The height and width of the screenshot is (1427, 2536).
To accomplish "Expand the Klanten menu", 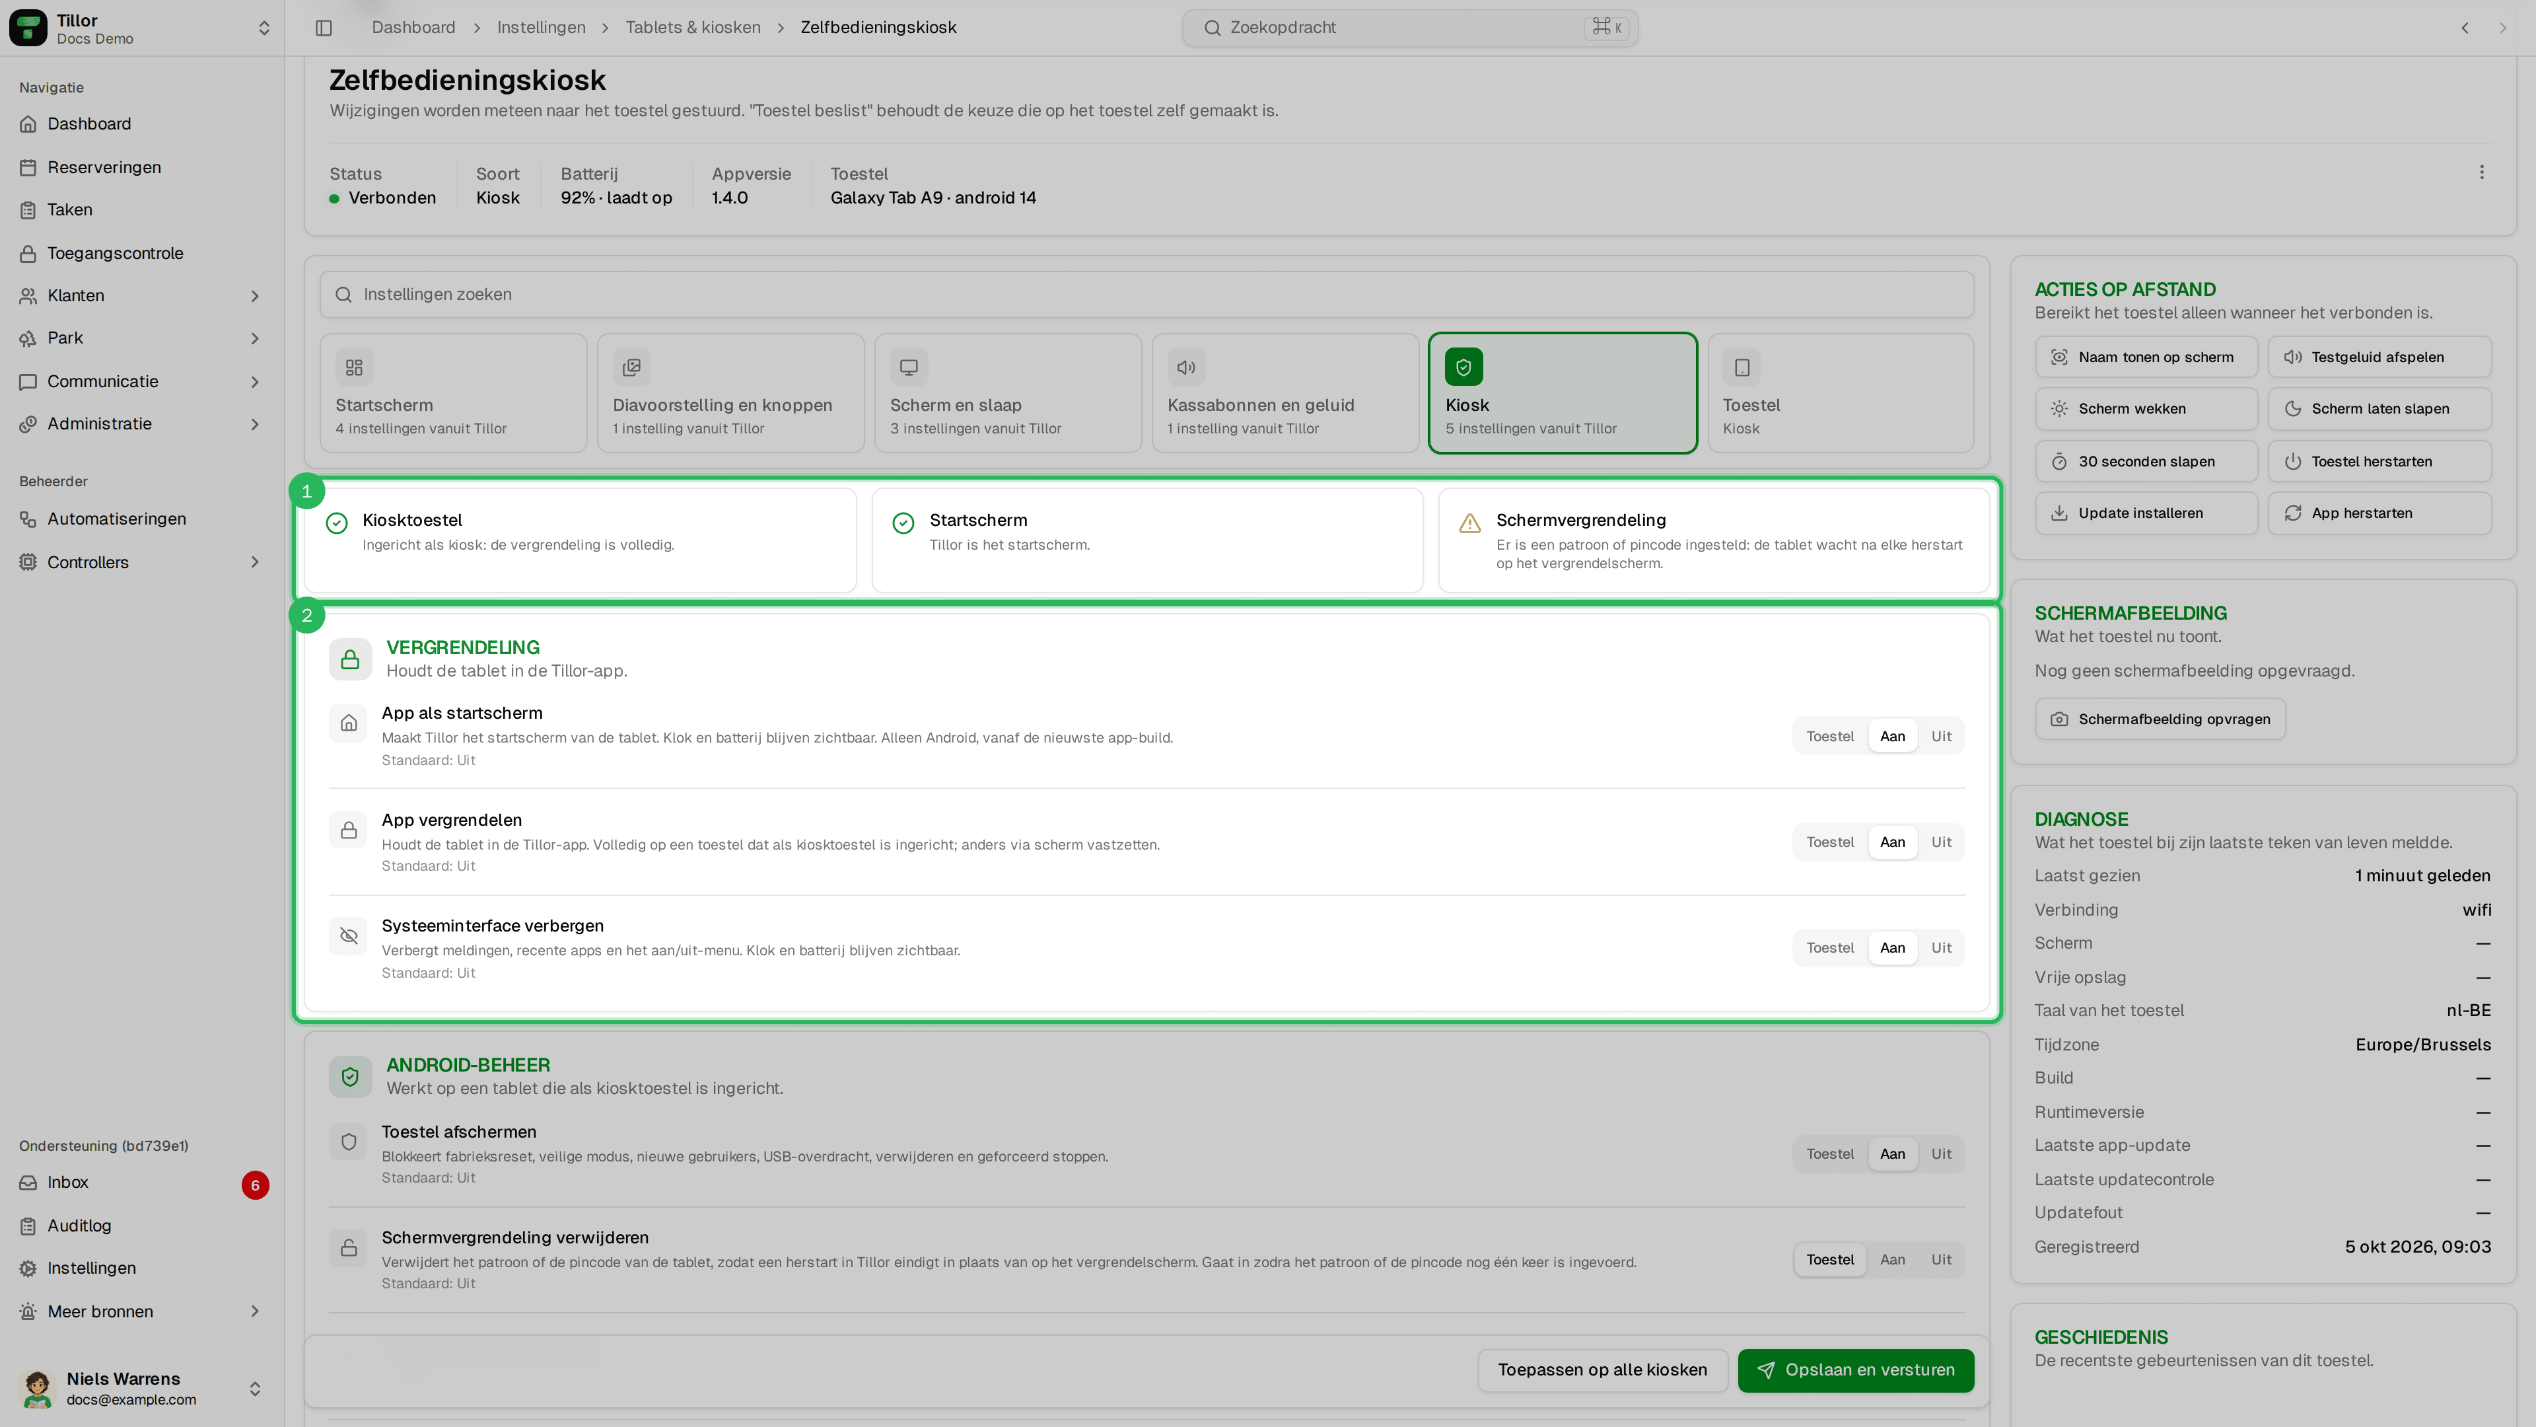I will point(142,295).
